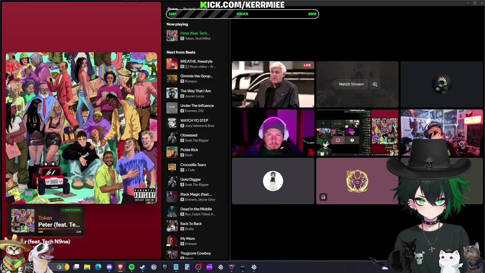Click the song progress bar in the Token widget
Viewport: 485px width, 273px height.
click(59, 229)
